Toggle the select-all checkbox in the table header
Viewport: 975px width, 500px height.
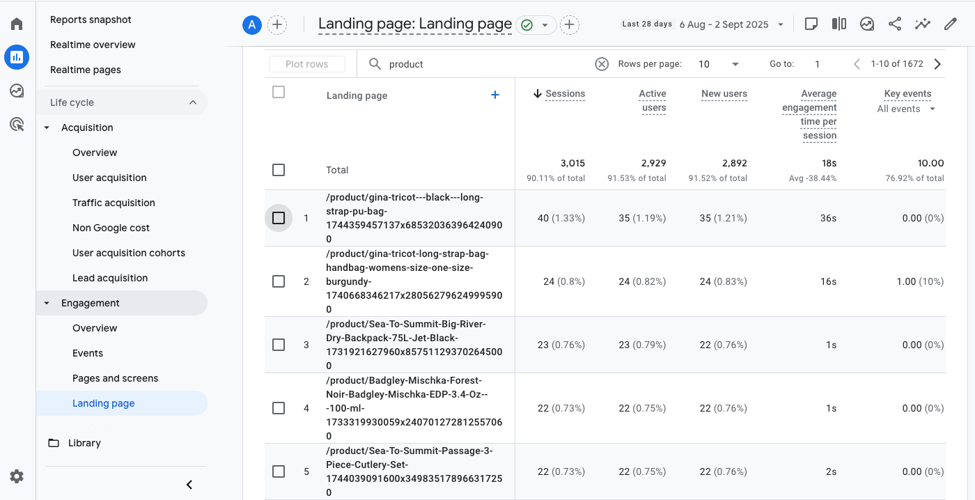279,91
